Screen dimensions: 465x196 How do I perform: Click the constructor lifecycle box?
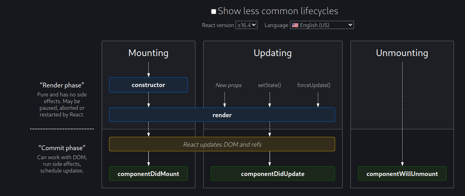click(148, 85)
